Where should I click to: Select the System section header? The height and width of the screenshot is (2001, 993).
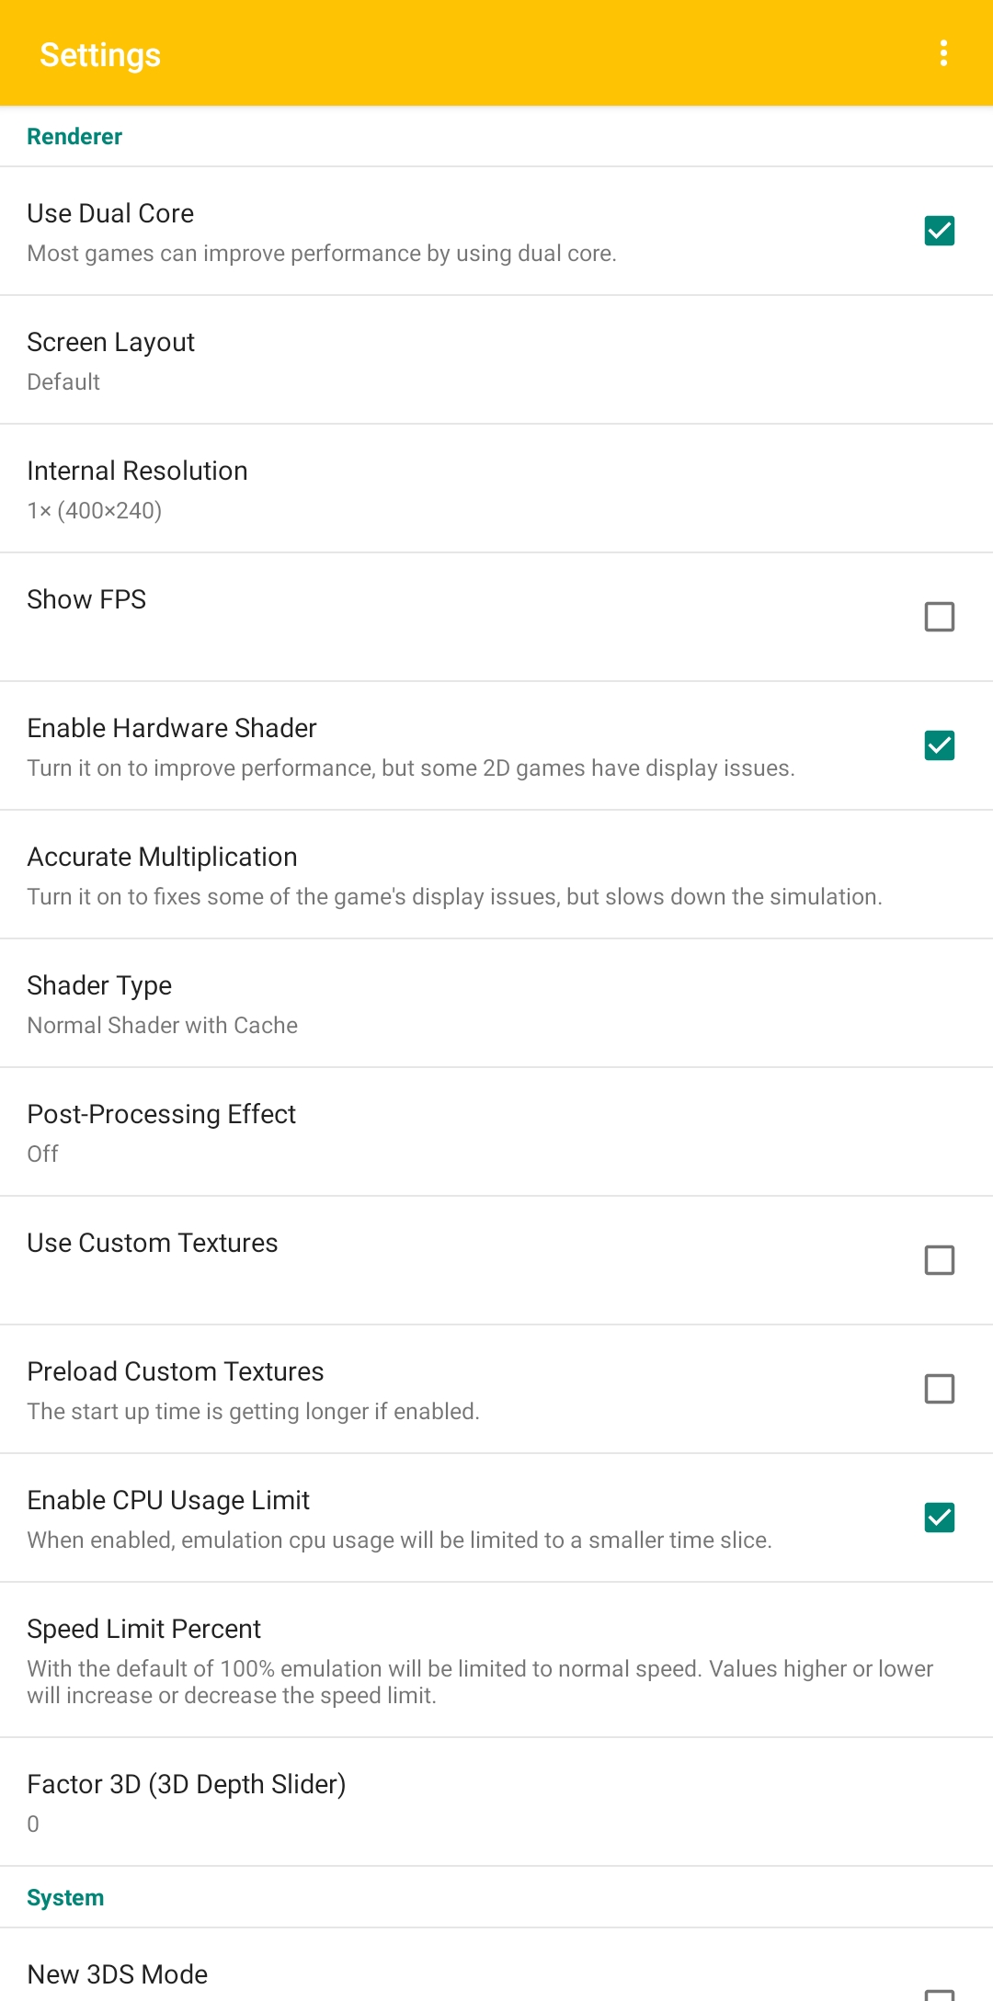pyautogui.click(x=65, y=1896)
